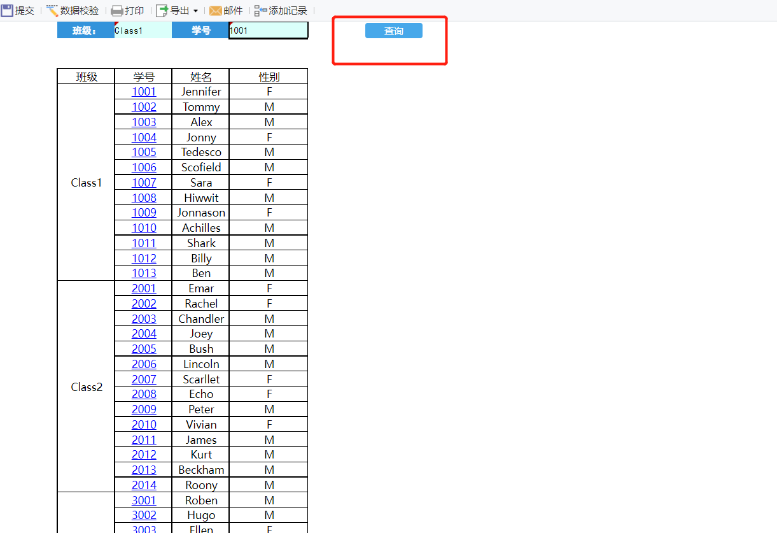
Task: Select the name cell Jennifer
Action: pyautogui.click(x=201, y=92)
